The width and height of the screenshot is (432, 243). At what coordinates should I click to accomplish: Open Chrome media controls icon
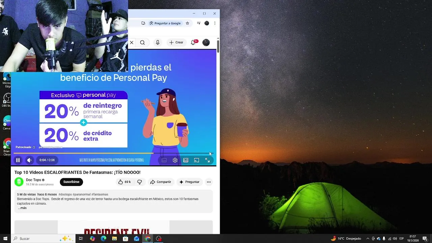tap(198, 23)
